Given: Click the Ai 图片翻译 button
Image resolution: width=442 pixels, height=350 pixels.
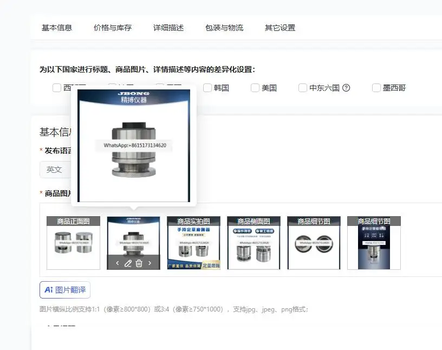Looking at the screenshot, I should [x=65, y=290].
